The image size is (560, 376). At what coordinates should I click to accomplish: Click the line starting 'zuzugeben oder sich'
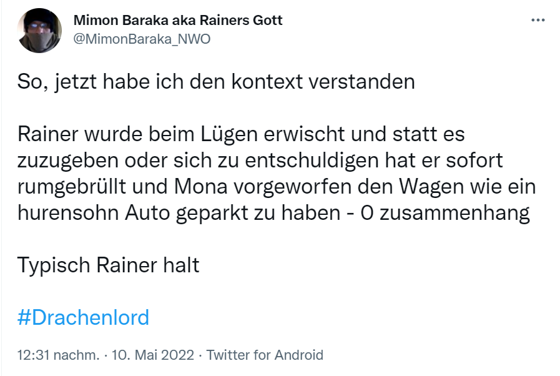[x=260, y=161]
